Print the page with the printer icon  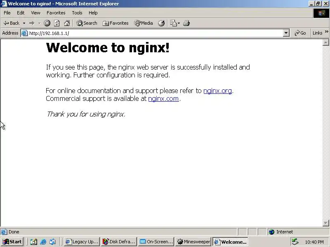pos(186,23)
